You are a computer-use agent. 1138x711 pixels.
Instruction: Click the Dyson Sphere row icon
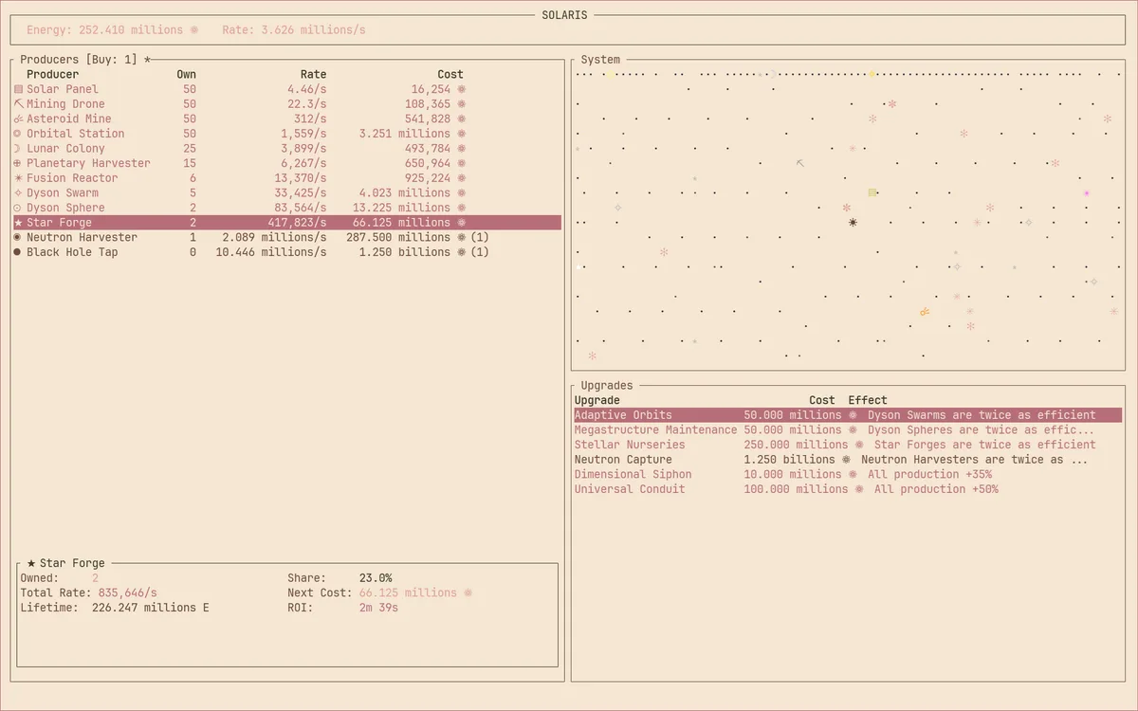click(18, 208)
